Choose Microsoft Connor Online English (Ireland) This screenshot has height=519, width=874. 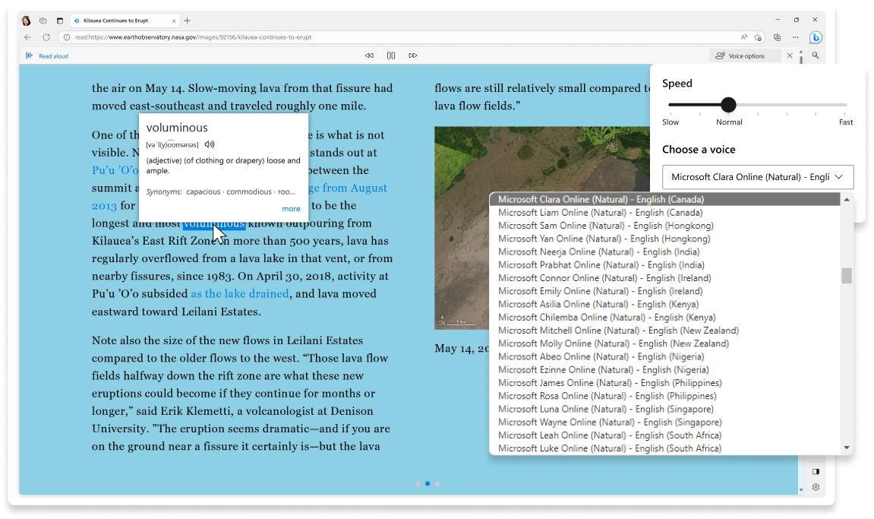pyautogui.click(x=664, y=278)
